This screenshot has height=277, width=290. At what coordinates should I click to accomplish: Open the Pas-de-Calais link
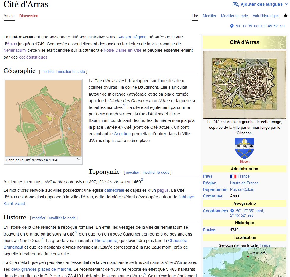[x=242, y=190]
